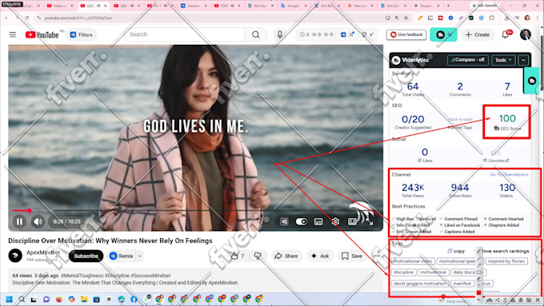The width and height of the screenshot is (544, 306).
Task: Bookmark this page with the star icon
Action: pyautogui.click(x=406, y=18)
